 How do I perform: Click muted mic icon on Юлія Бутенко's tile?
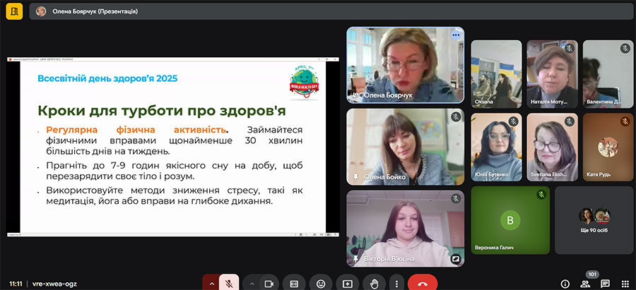pos(513,121)
